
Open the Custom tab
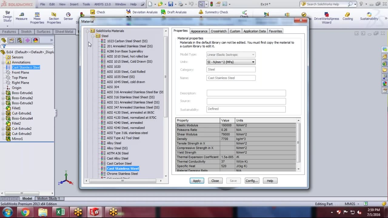(235, 31)
